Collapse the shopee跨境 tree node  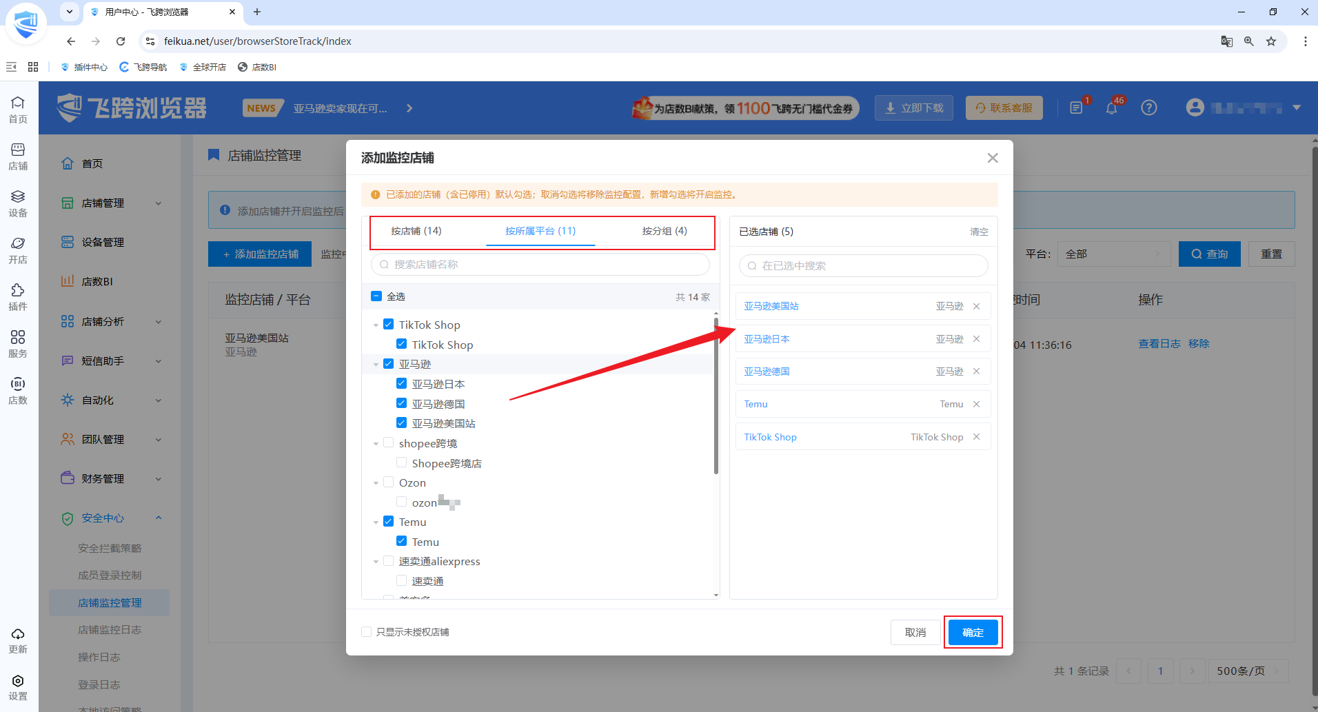pos(376,444)
